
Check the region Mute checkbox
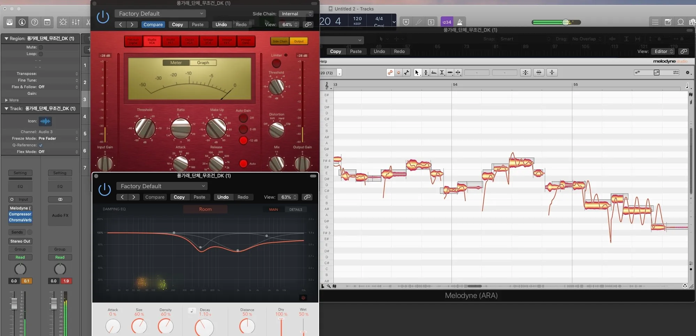41,47
